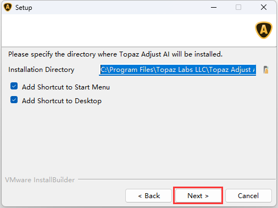Click the VMware InstallBuilder text
This screenshot has width=278, height=208.
point(40,180)
